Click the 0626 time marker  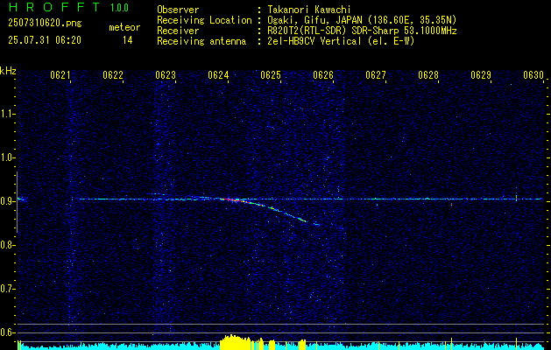pos(323,75)
